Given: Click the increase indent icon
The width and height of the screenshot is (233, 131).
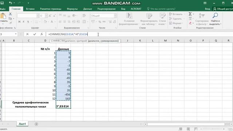Looking at the screenshot, I should 78,22.
